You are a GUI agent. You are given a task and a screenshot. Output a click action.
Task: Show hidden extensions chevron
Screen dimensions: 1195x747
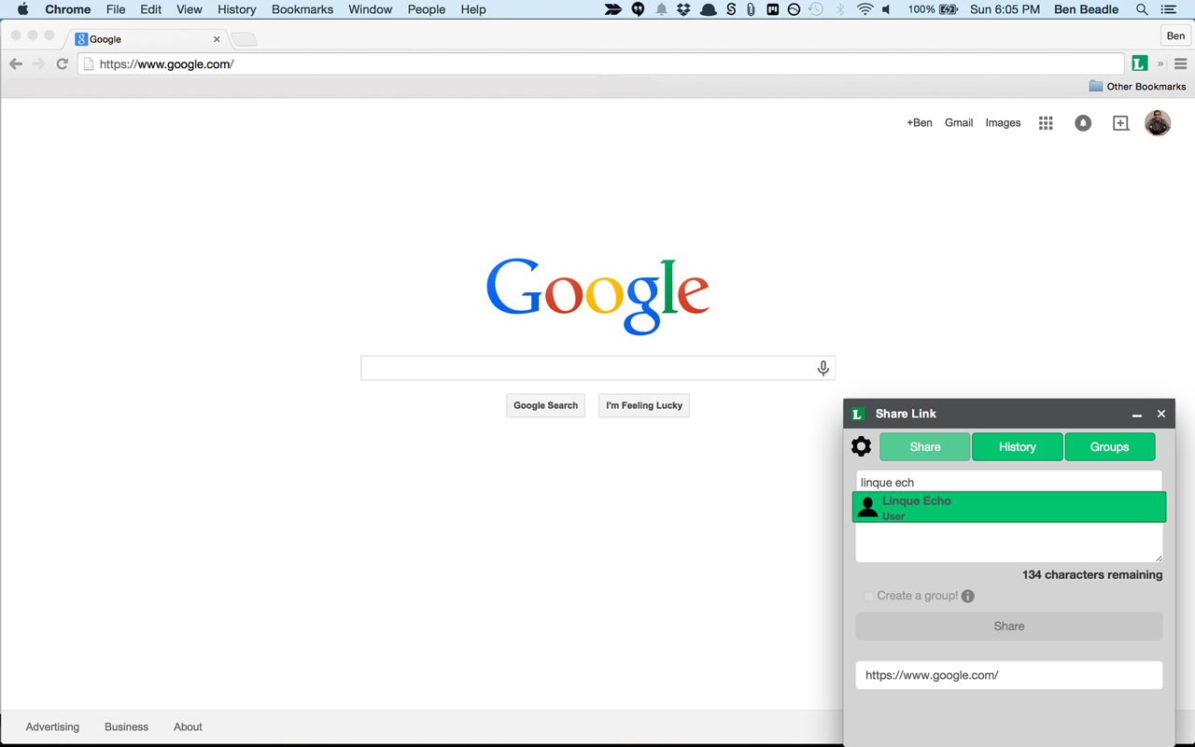[1160, 63]
